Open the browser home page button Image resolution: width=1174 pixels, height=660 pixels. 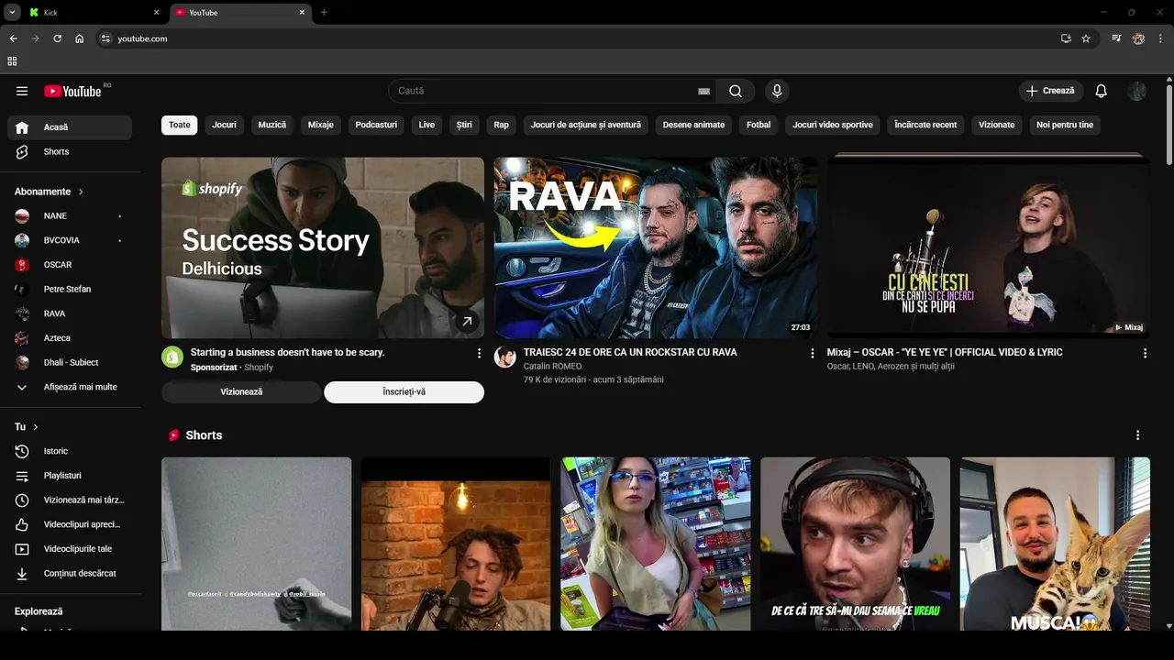tap(80, 38)
